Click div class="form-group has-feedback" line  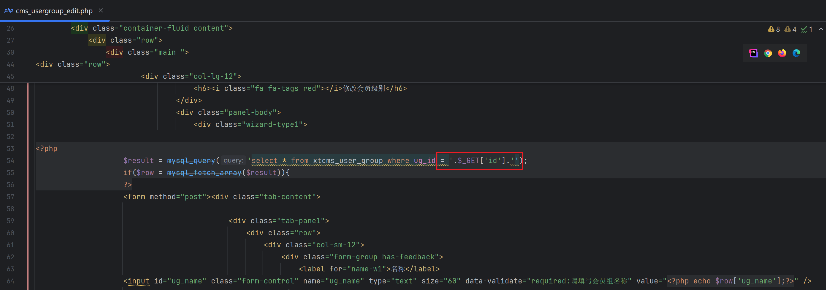click(x=362, y=257)
